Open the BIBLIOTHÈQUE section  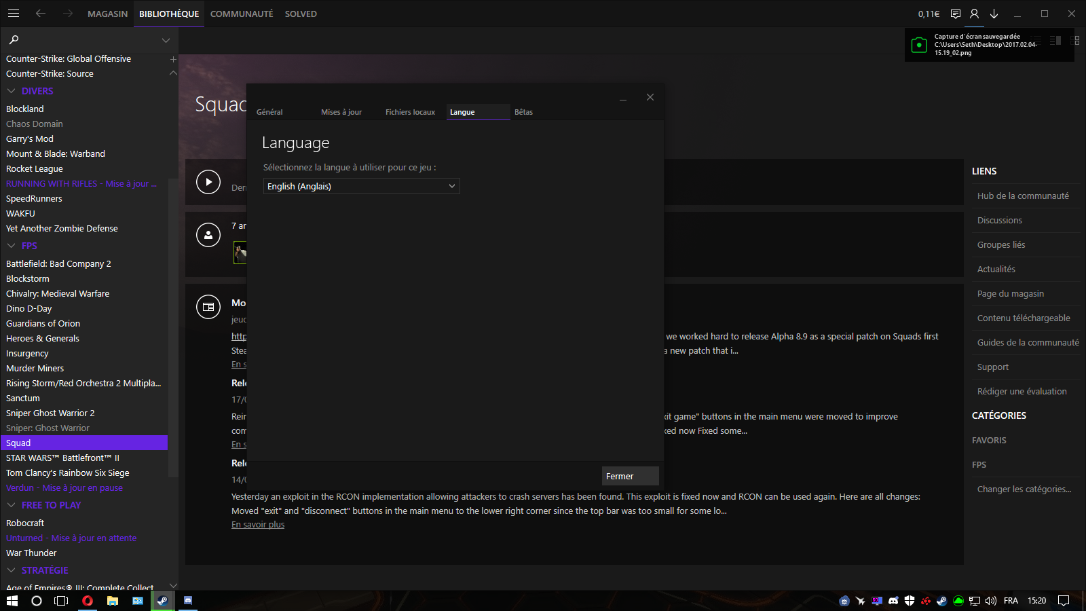(169, 14)
